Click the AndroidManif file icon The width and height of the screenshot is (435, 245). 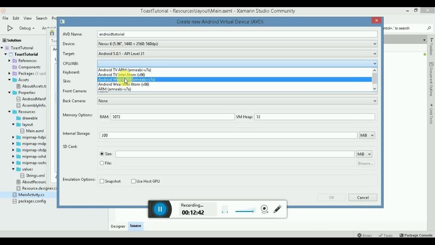click(19, 99)
